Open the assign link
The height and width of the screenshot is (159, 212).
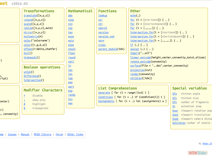click(x=135, y=49)
